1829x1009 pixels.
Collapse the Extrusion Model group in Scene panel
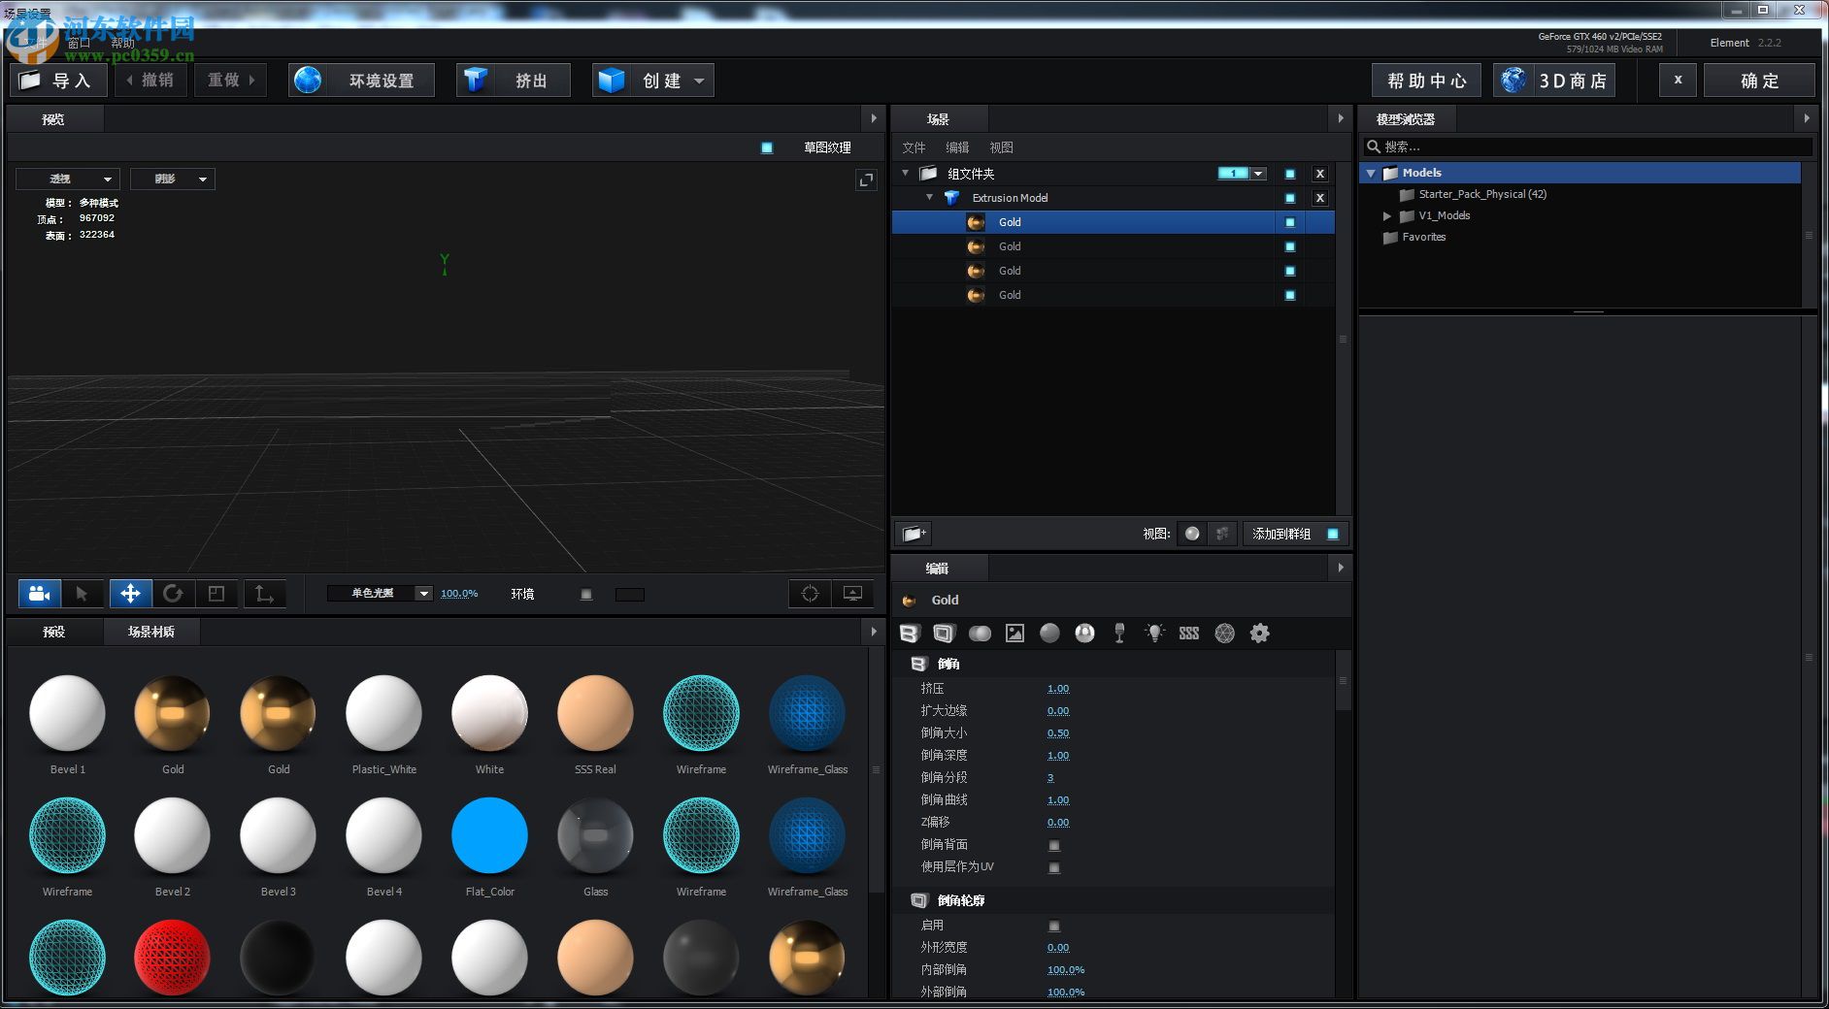929,197
